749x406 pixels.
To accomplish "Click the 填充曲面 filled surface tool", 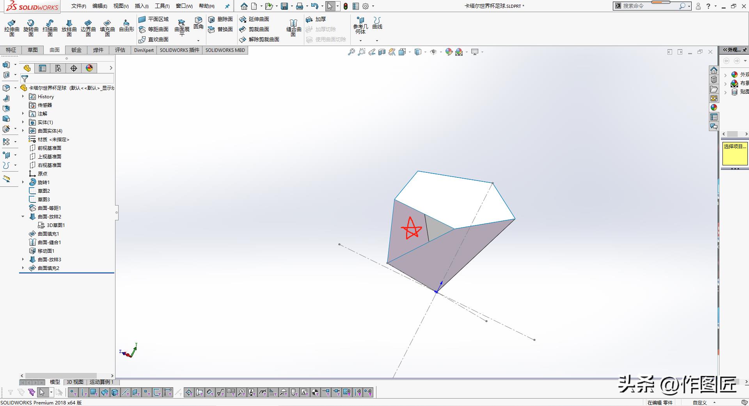I will (x=107, y=27).
